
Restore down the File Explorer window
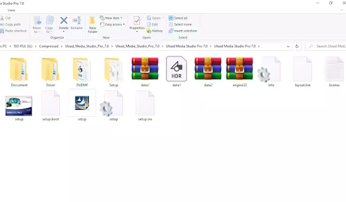(330, 3)
